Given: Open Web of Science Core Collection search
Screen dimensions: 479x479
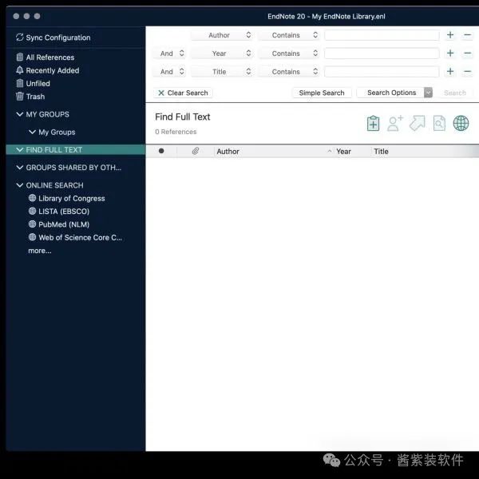Looking at the screenshot, I should pyautogui.click(x=75, y=237).
